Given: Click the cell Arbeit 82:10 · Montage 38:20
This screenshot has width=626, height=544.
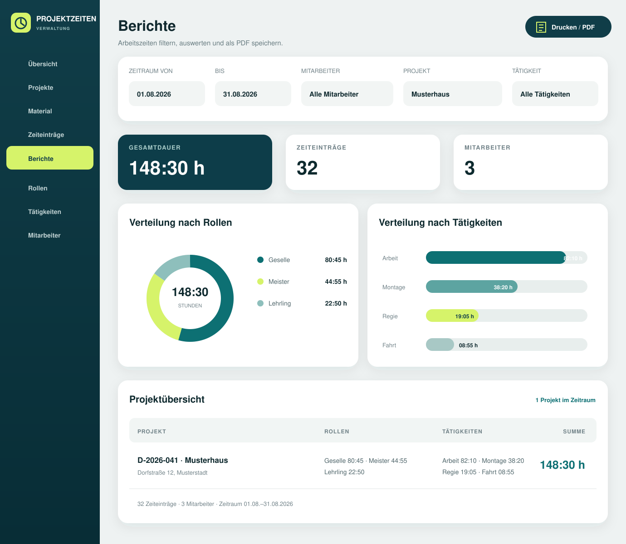Looking at the screenshot, I should [x=483, y=461].
